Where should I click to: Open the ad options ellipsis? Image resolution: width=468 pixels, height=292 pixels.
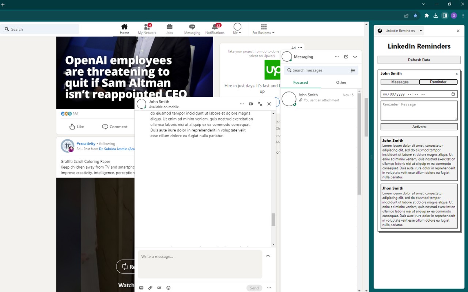point(300,48)
